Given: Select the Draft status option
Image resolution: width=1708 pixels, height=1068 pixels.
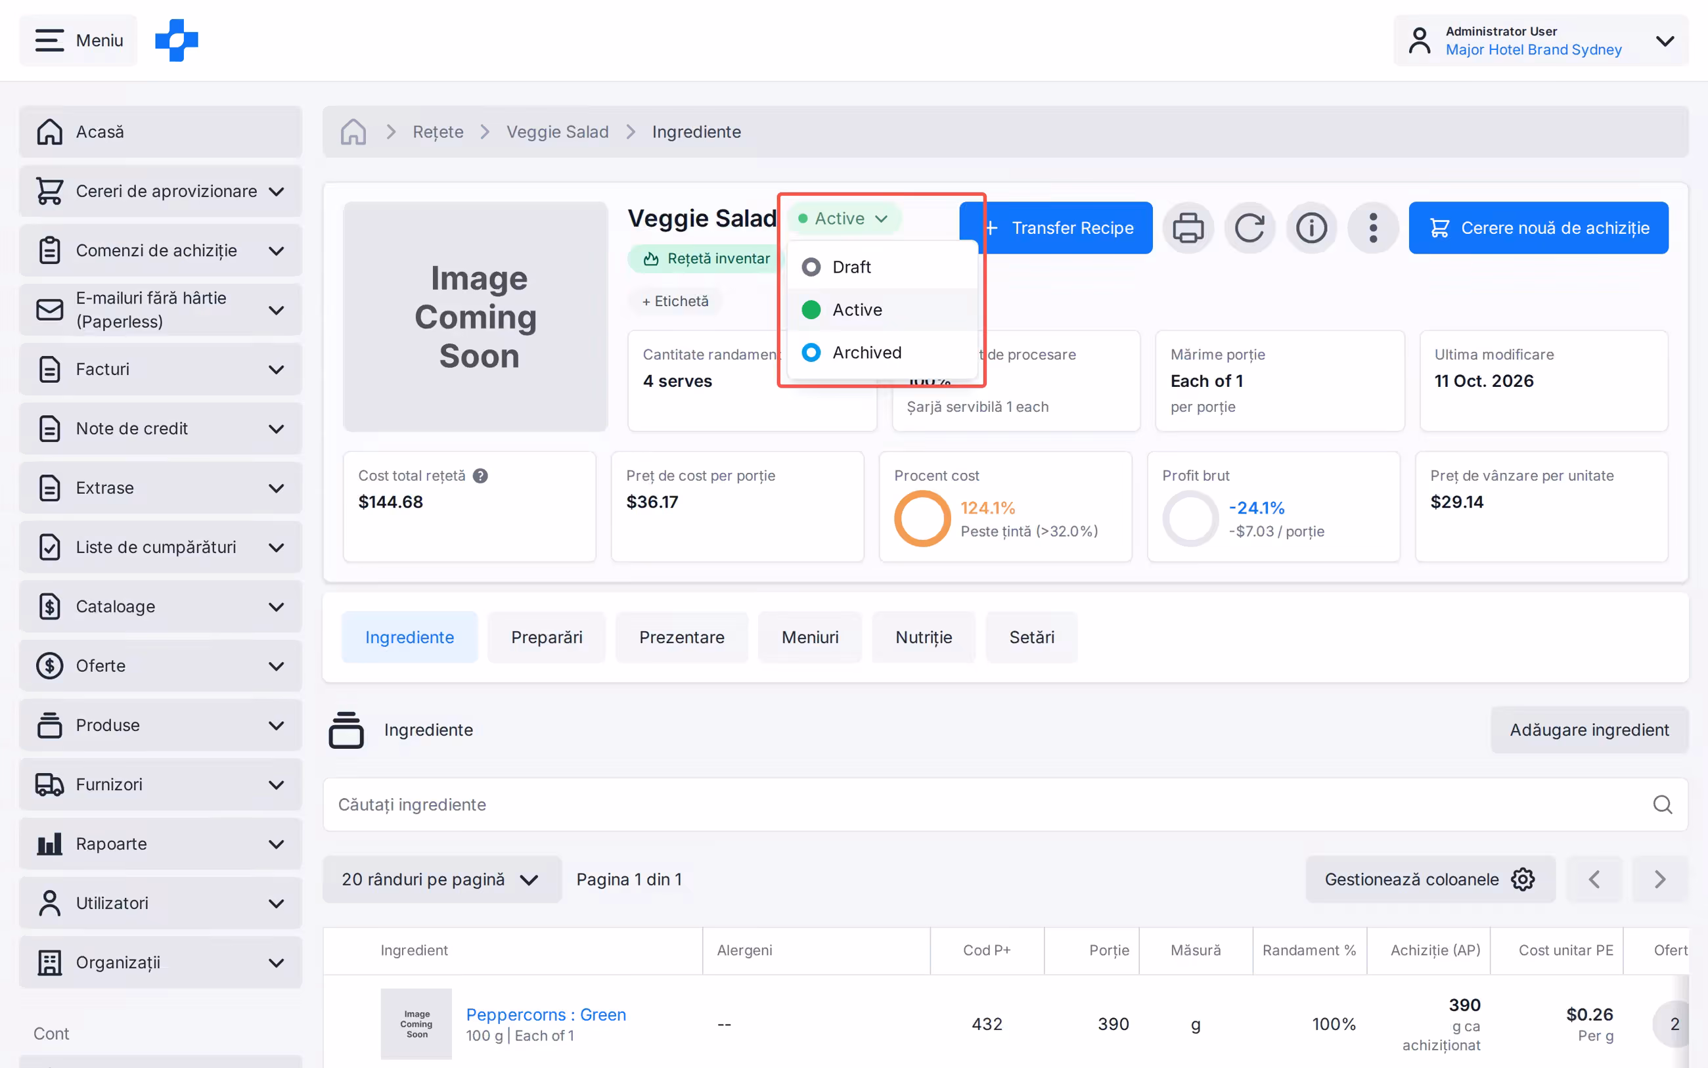Looking at the screenshot, I should (x=882, y=267).
